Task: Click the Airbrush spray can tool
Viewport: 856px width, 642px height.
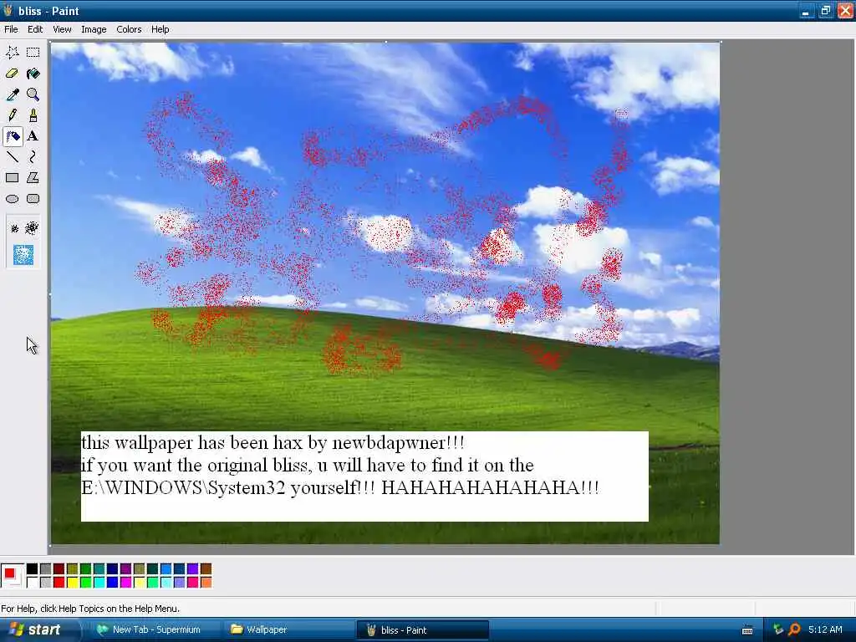Action: pyautogui.click(x=12, y=136)
